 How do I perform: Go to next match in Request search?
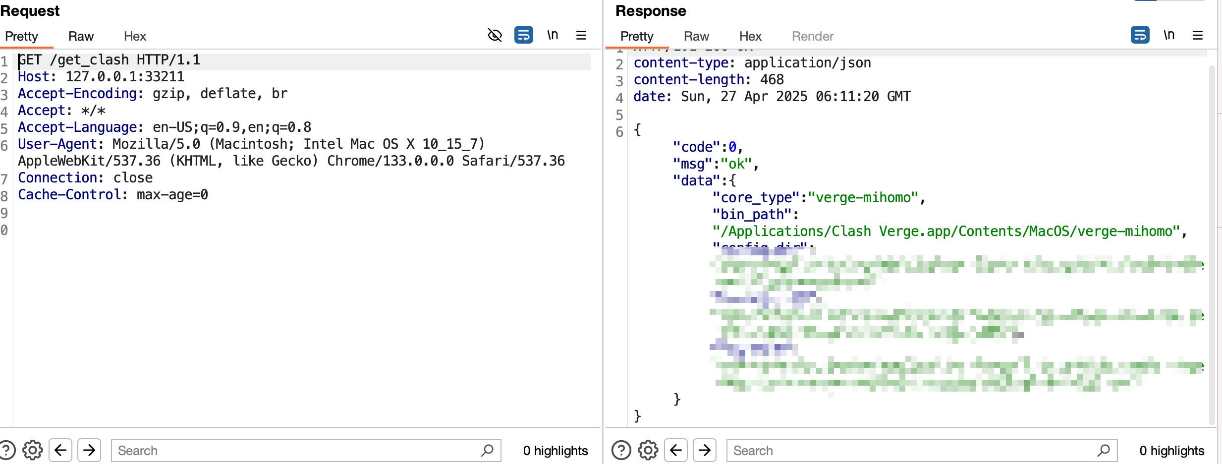(x=89, y=450)
